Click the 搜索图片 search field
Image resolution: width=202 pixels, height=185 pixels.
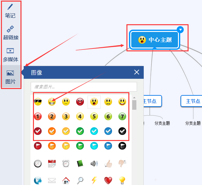pyautogui.click(x=84, y=87)
